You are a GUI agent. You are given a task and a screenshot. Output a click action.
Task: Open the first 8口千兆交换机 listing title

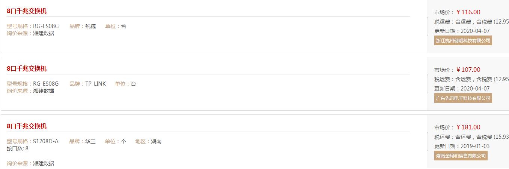click(x=27, y=11)
